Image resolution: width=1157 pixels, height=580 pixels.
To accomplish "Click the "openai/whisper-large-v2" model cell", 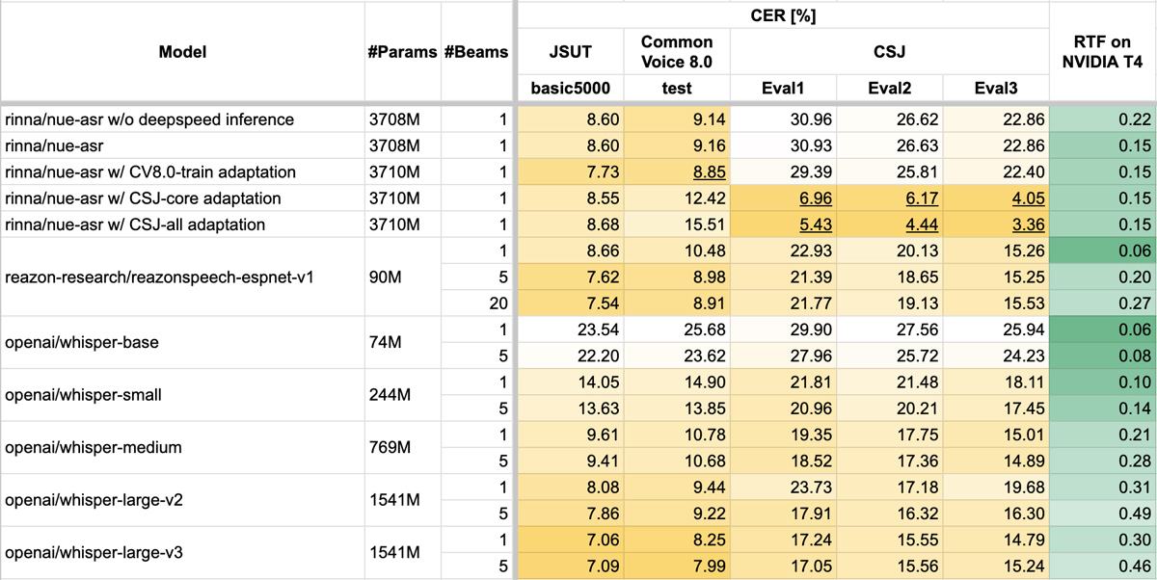I will [182, 499].
